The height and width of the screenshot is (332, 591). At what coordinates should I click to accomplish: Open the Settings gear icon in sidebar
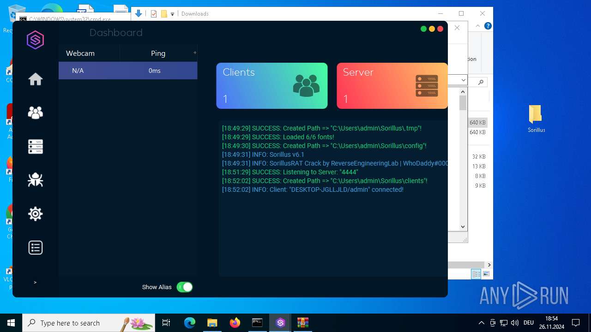point(36,214)
